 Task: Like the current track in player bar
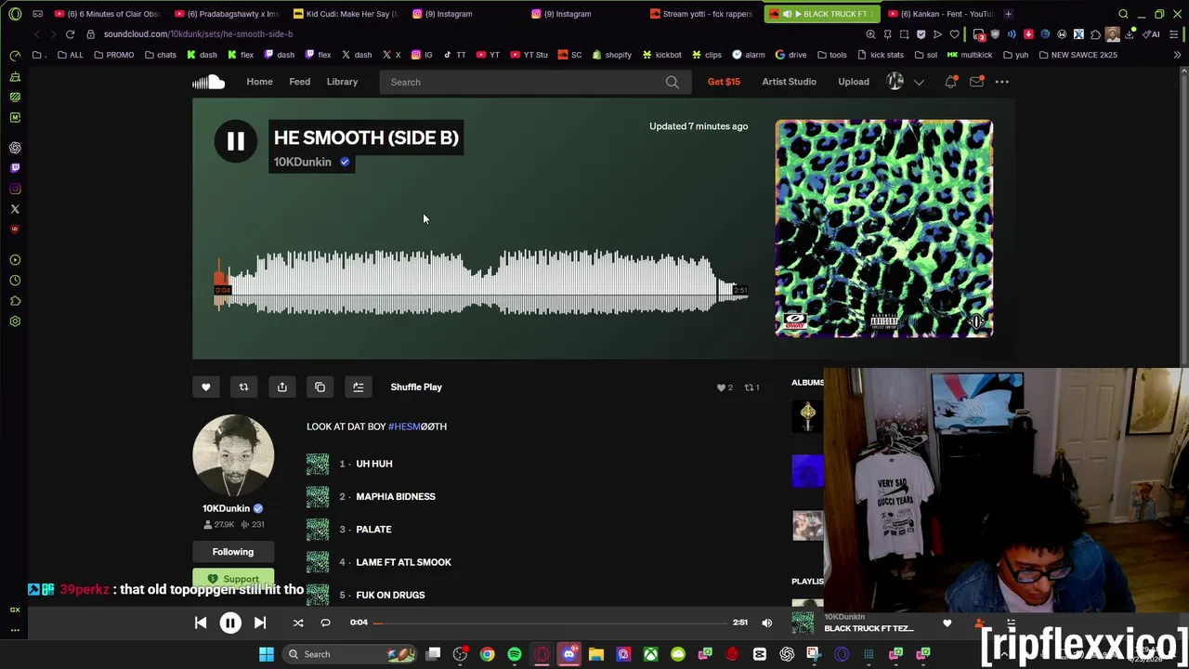point(947,623)
